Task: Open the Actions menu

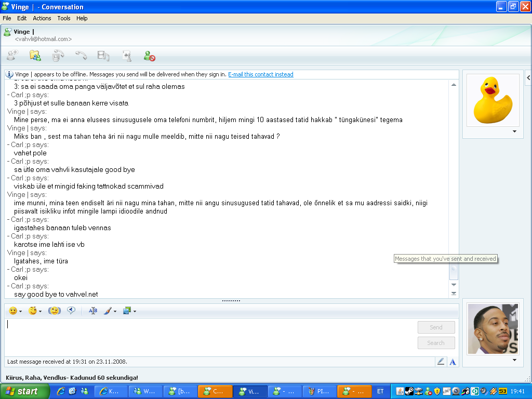Action: click(x=42, y=18)
